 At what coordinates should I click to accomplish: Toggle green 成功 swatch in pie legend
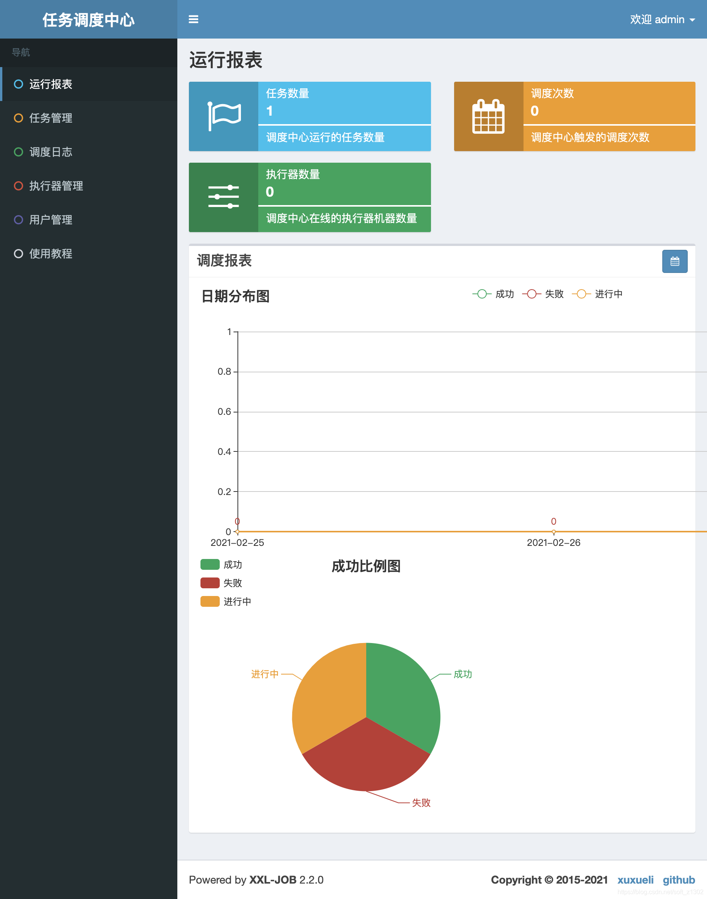210,564
